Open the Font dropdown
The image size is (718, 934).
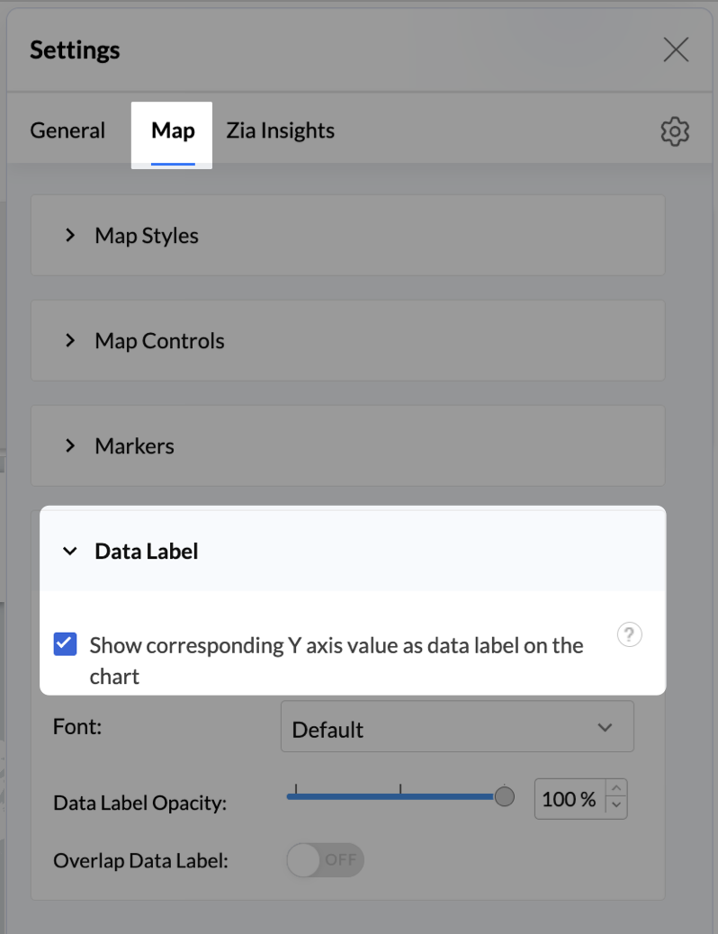coord(456,728)
